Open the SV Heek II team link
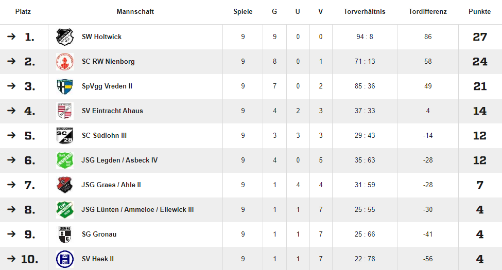 click(98, 259)
